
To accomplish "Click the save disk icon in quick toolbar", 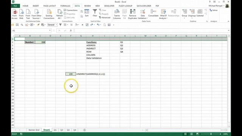I will 109,25.
